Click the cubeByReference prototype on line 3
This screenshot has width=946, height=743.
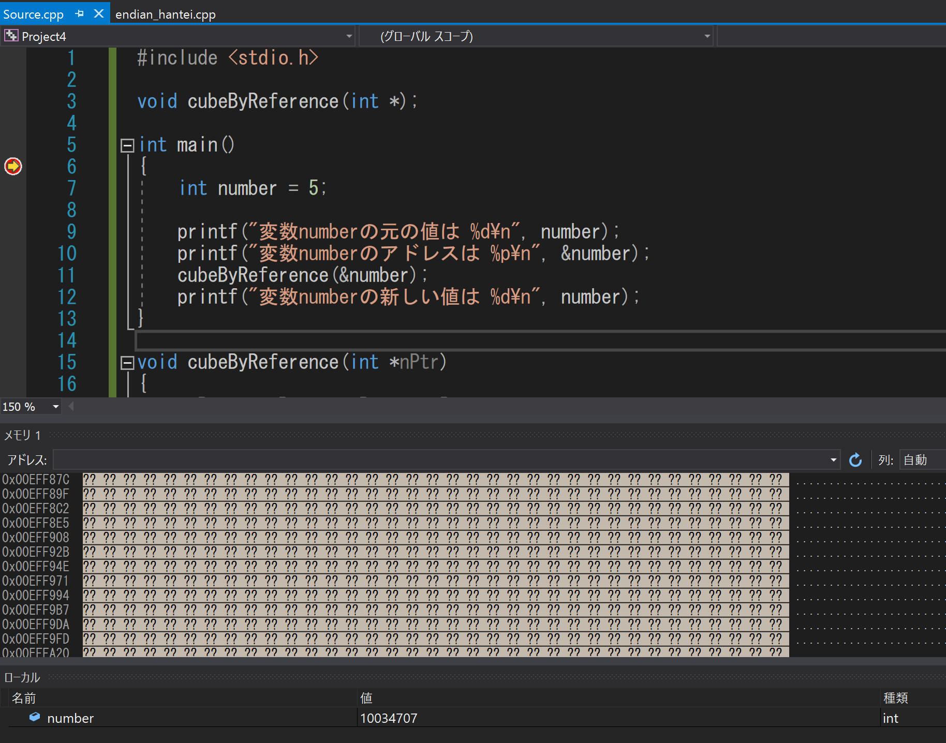(277, 101)
